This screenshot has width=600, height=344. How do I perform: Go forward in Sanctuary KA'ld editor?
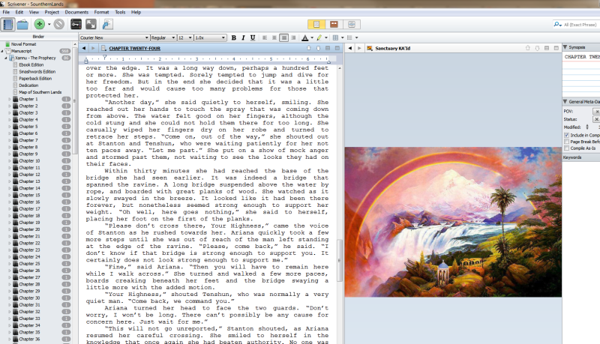[359, 48]
